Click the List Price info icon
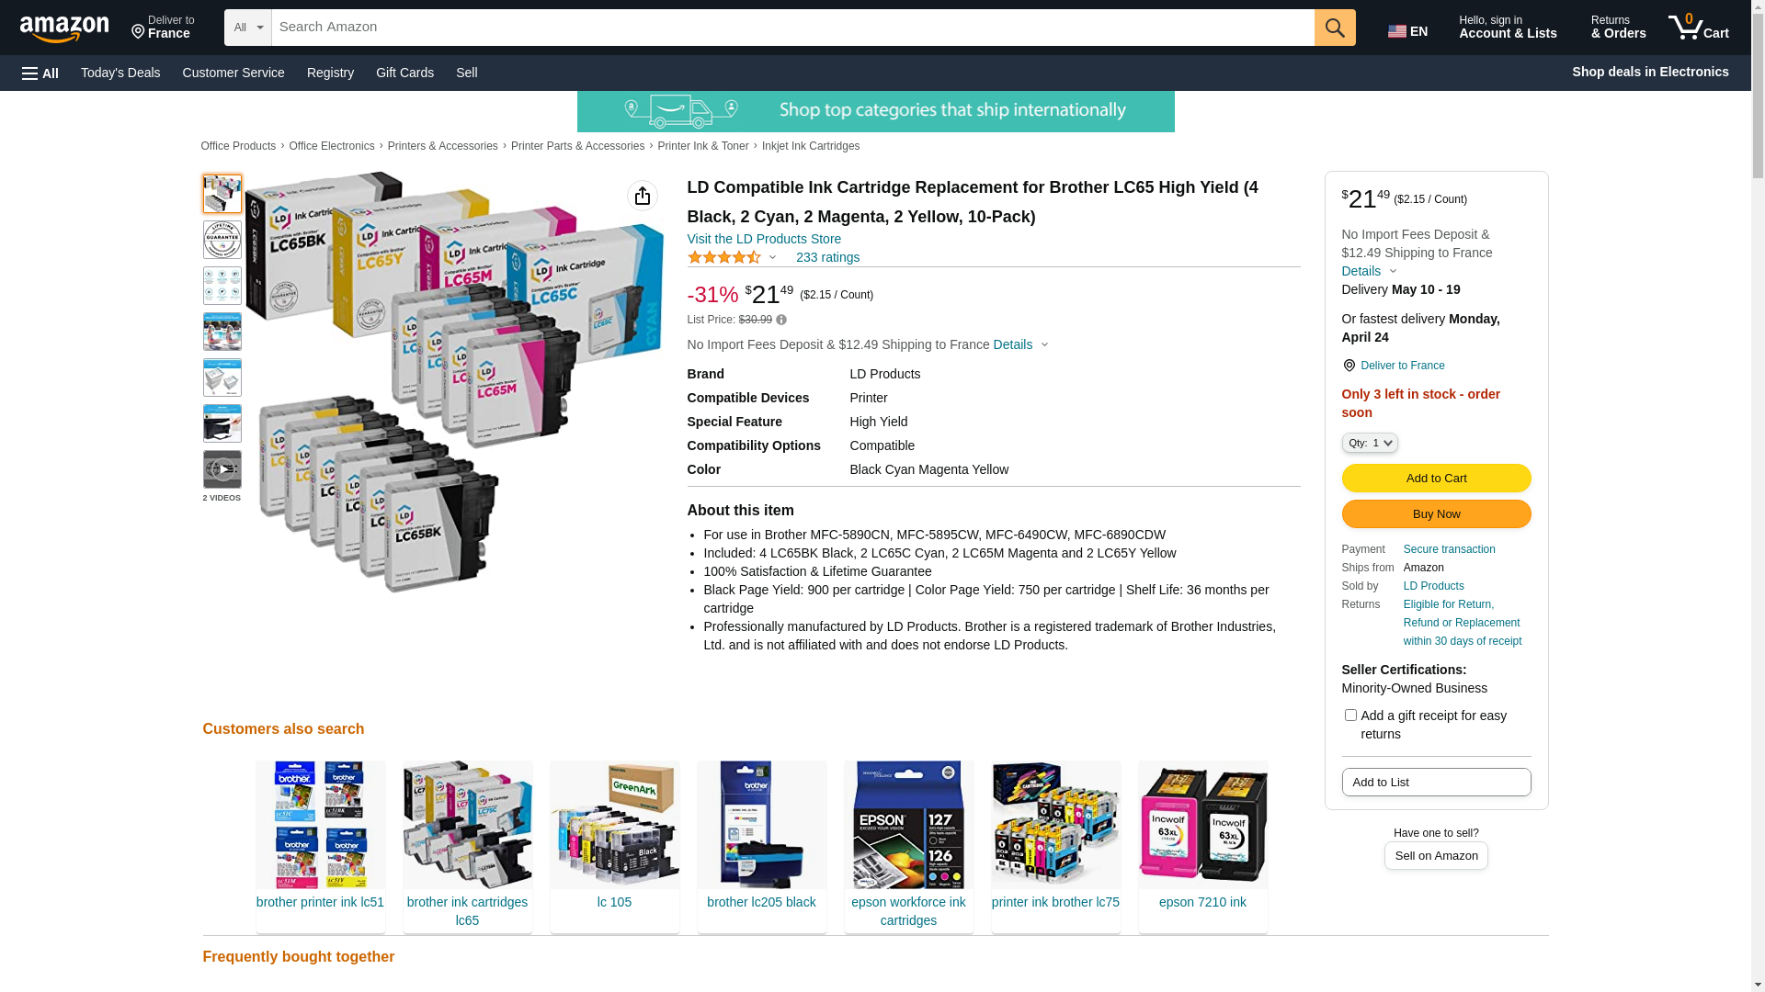 pos(781,320)
